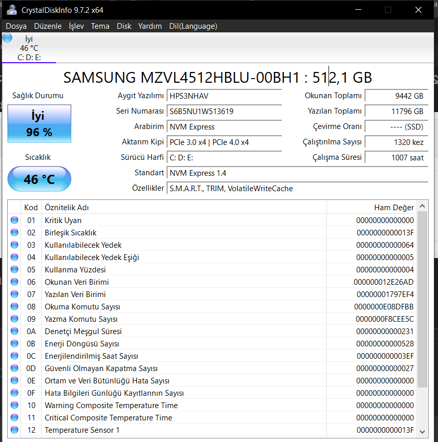Click the Okunan Toplamı value 9442 GB
The height and width of the screenshot is (442, 438).
[396, 96]
